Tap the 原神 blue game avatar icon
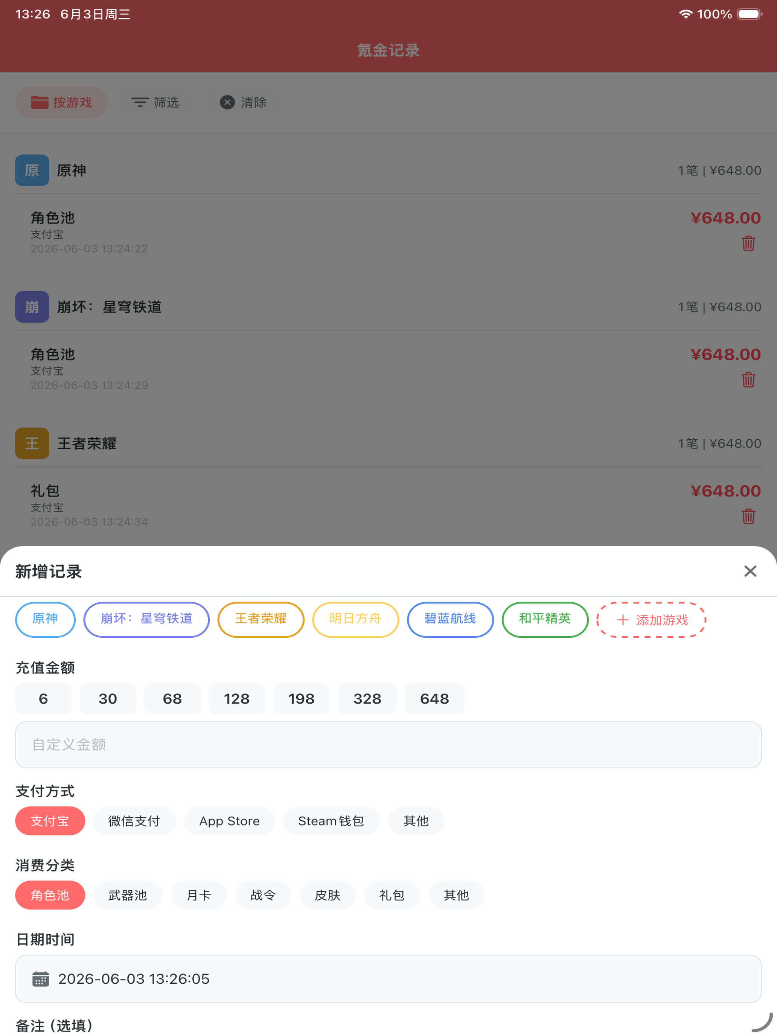This screenshot has width=777, height=1036. coord(32,170)
